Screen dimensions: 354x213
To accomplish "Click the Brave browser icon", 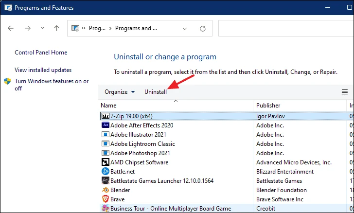I will 105,199.
